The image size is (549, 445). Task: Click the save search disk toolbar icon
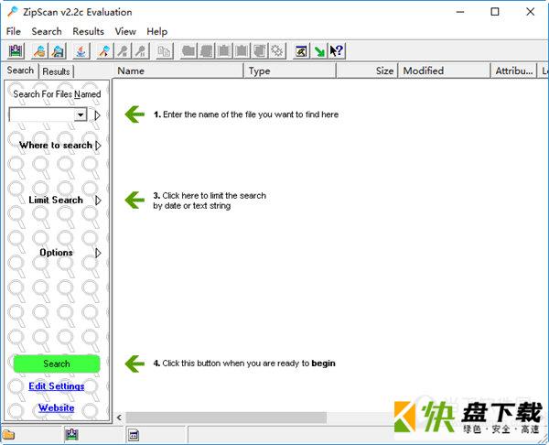[58, 51]
